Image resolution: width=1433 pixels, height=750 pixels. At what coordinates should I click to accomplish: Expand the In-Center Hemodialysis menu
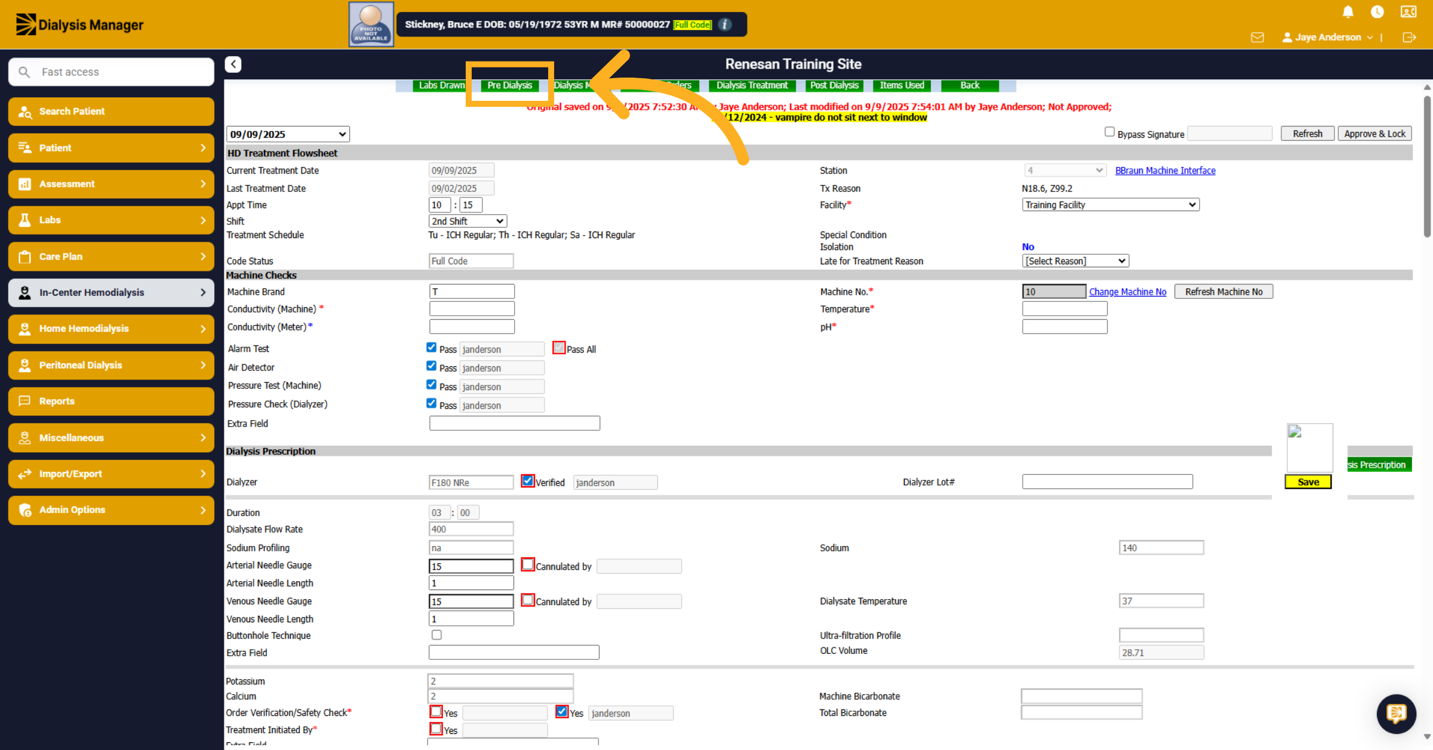pyautogui.click(x=111, y=292)
